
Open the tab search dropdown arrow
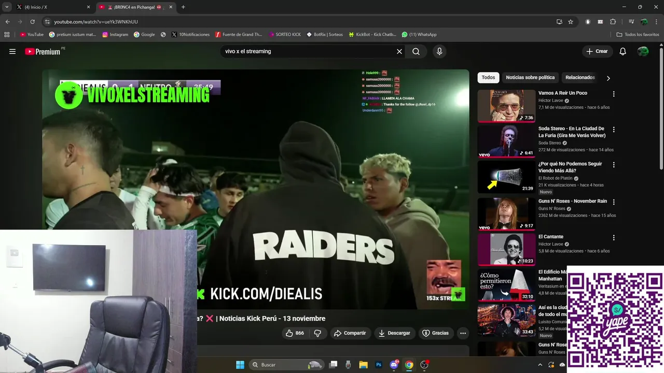[x=7, y=7]
